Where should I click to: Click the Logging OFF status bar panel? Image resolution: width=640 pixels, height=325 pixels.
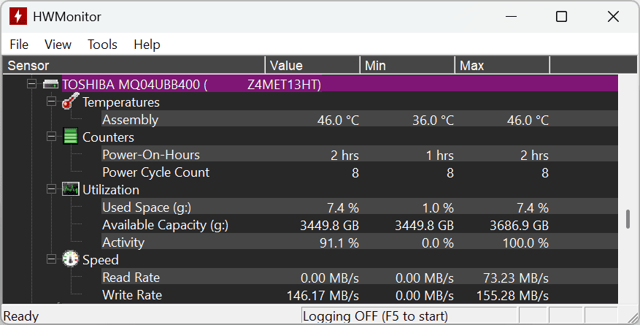point(409,316)
